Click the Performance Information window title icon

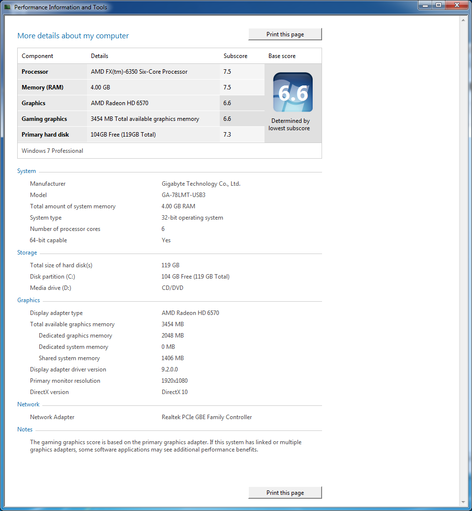[x=7, y=7]
